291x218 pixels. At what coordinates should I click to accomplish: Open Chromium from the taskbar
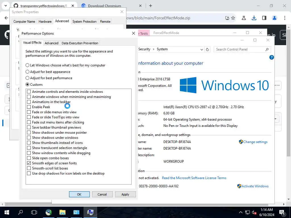(x=49, y=212)
